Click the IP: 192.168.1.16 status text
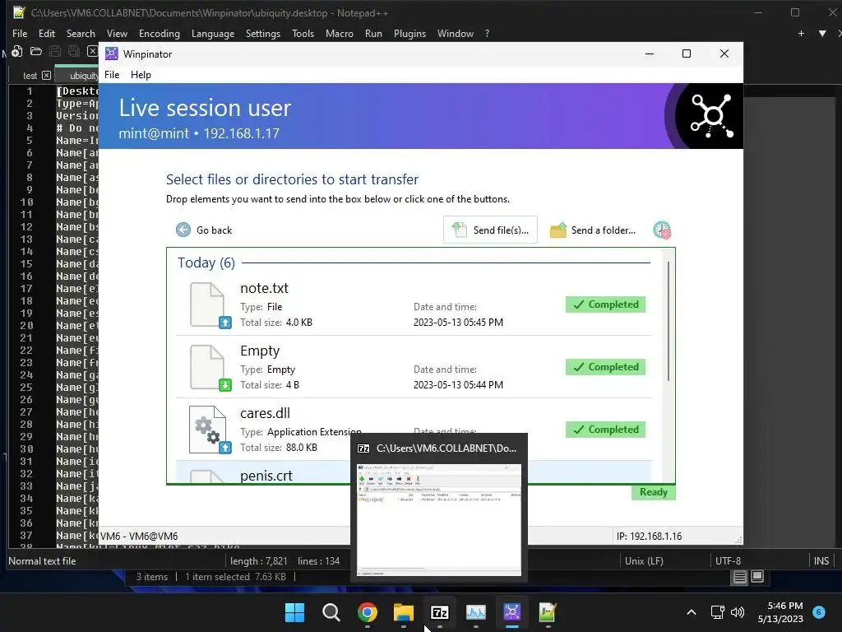Image resolution: width=842 pixels, height=632 pixels. (x=649, y=537)
